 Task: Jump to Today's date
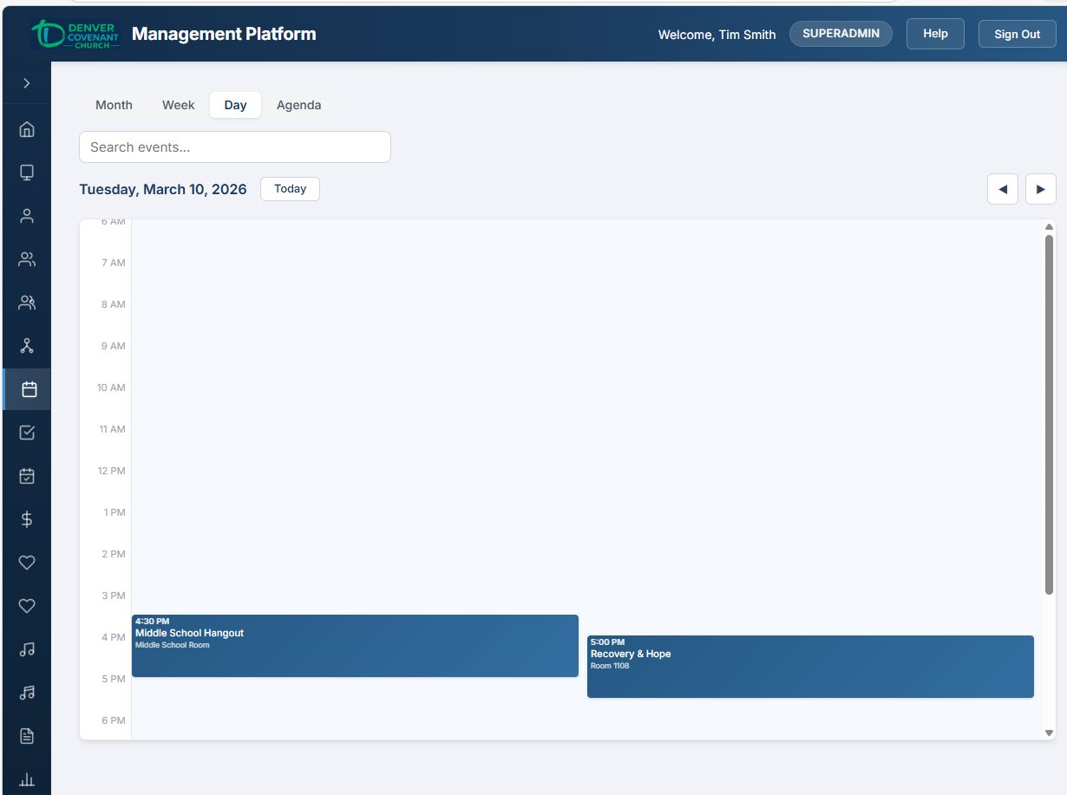click(290, 189)
